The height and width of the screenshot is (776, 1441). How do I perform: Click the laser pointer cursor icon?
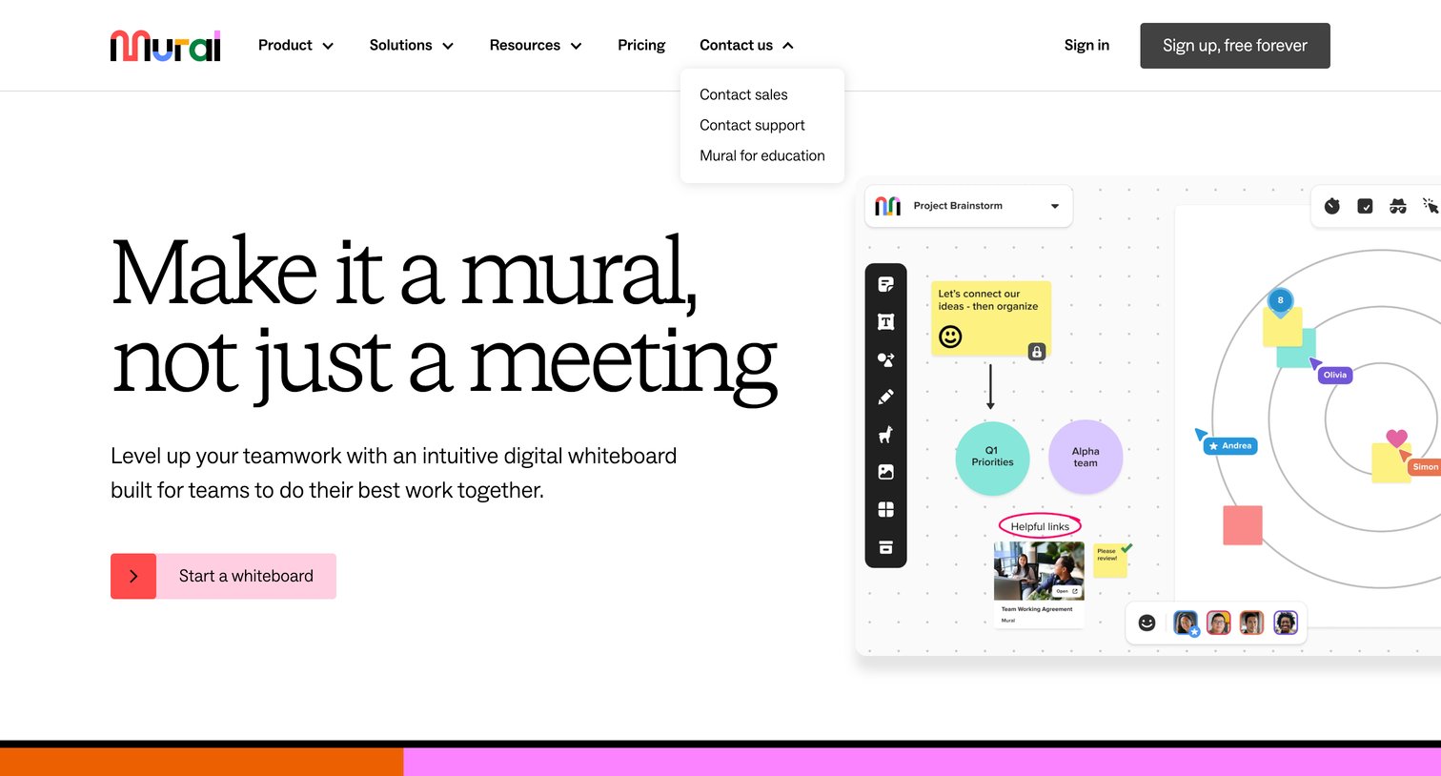[x=1431, y=206]
